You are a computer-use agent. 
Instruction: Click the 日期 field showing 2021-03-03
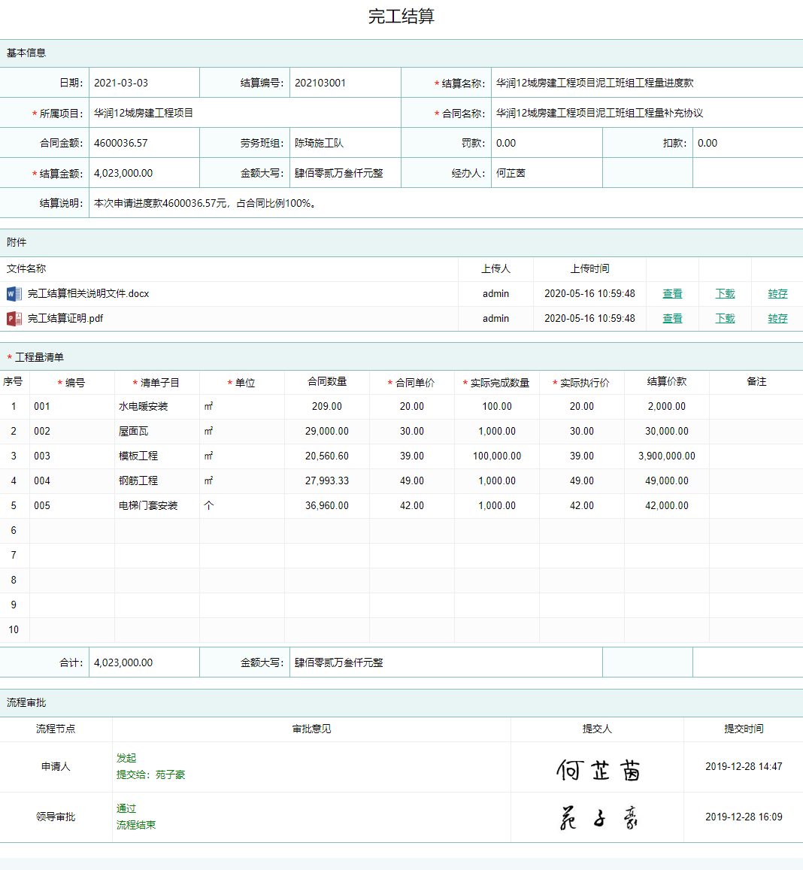[144, 83]
